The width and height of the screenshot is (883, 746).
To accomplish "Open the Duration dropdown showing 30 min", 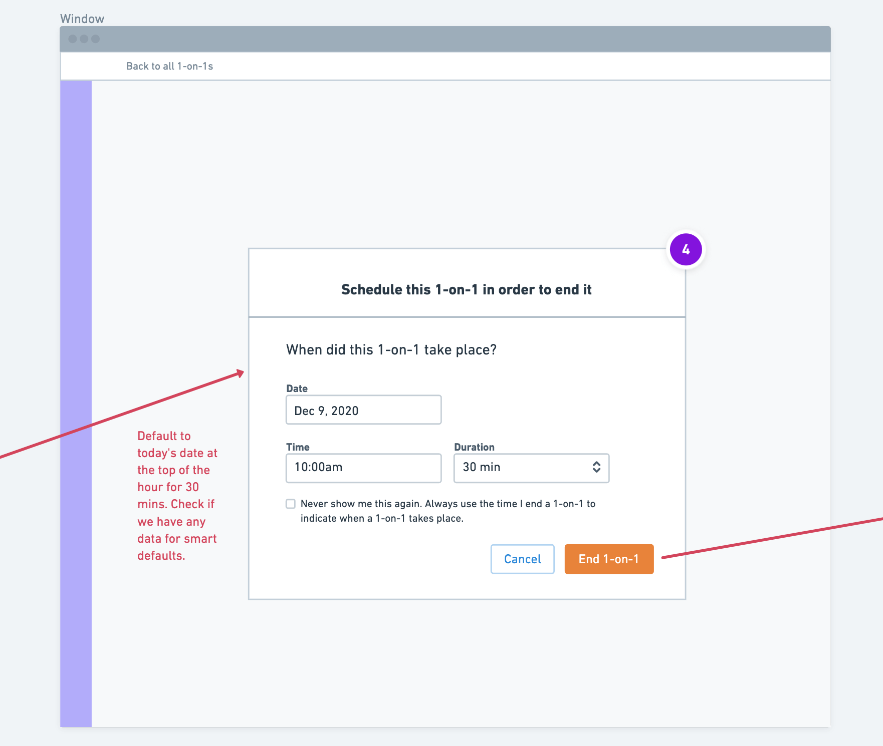I will tap(531, 468).
